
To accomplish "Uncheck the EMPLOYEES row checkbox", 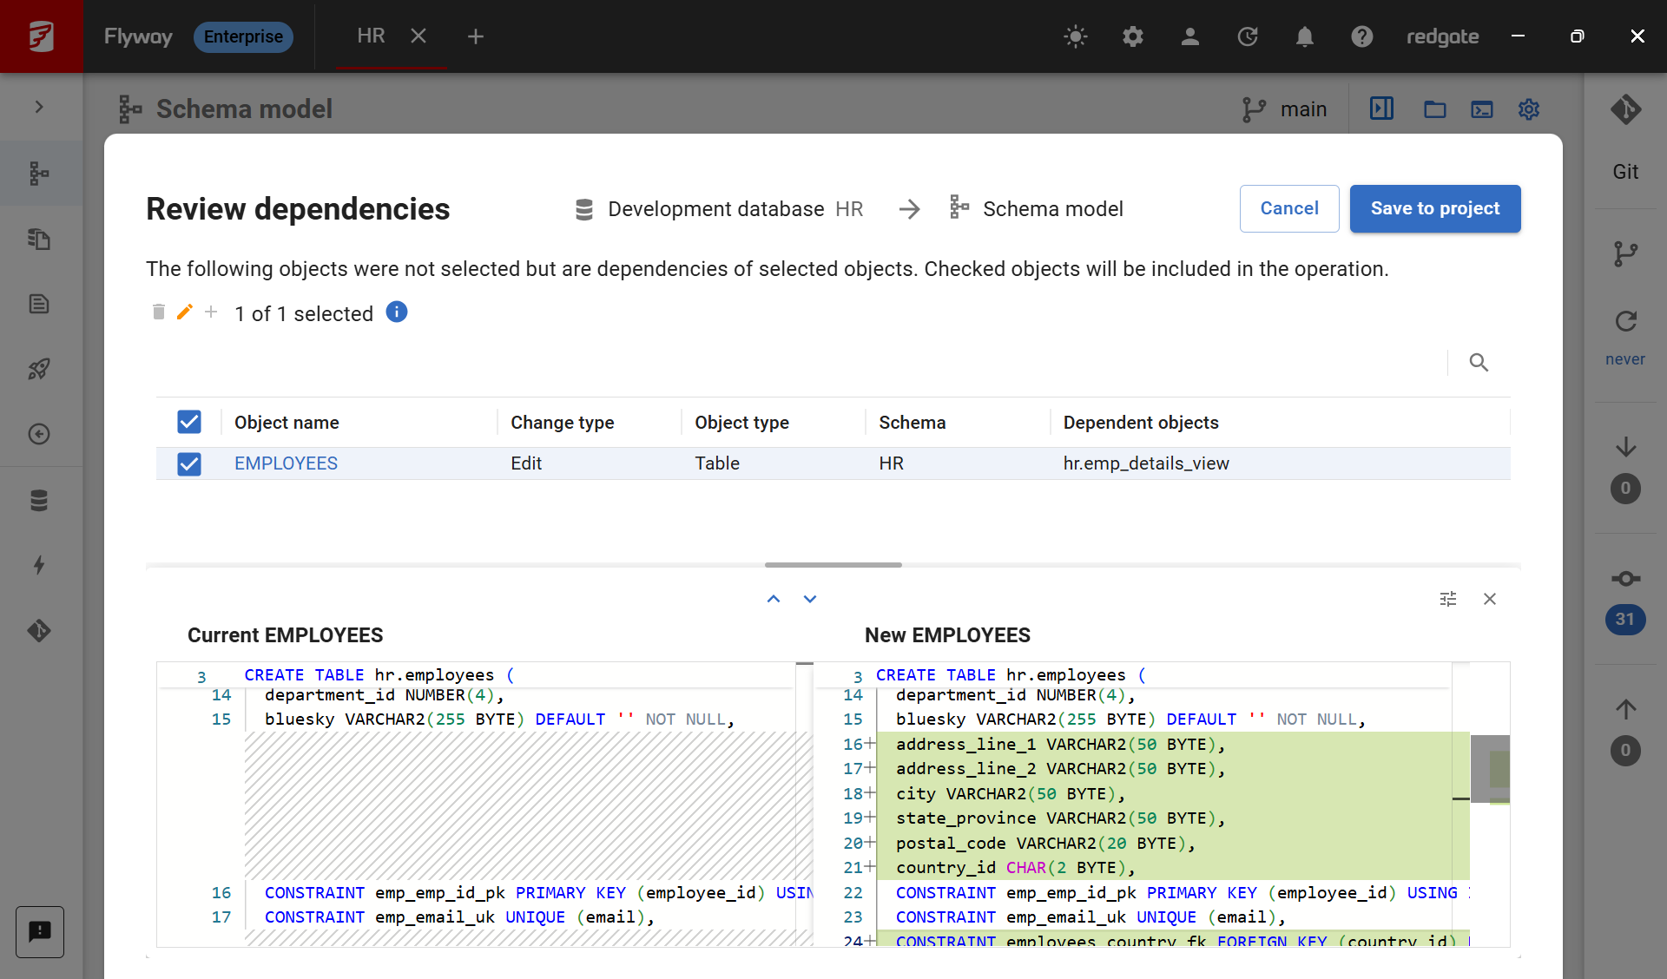I will [189, 463].
